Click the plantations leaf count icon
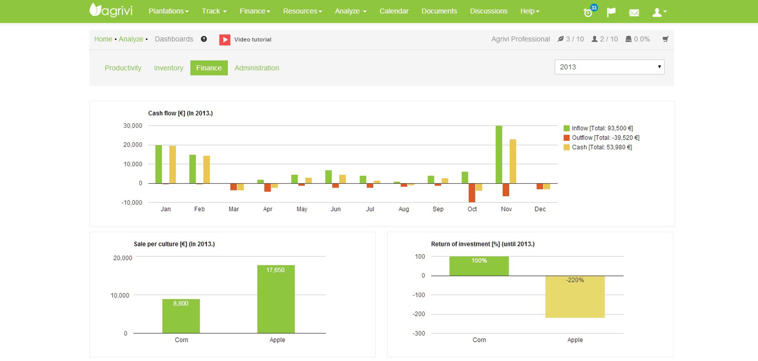 tap(561, 39)
